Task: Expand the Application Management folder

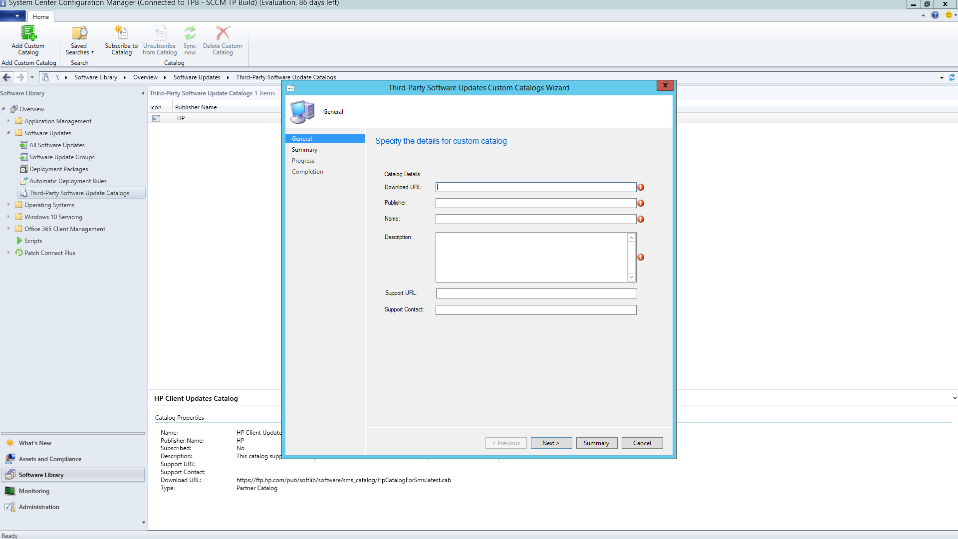Action: click(8, 121)
